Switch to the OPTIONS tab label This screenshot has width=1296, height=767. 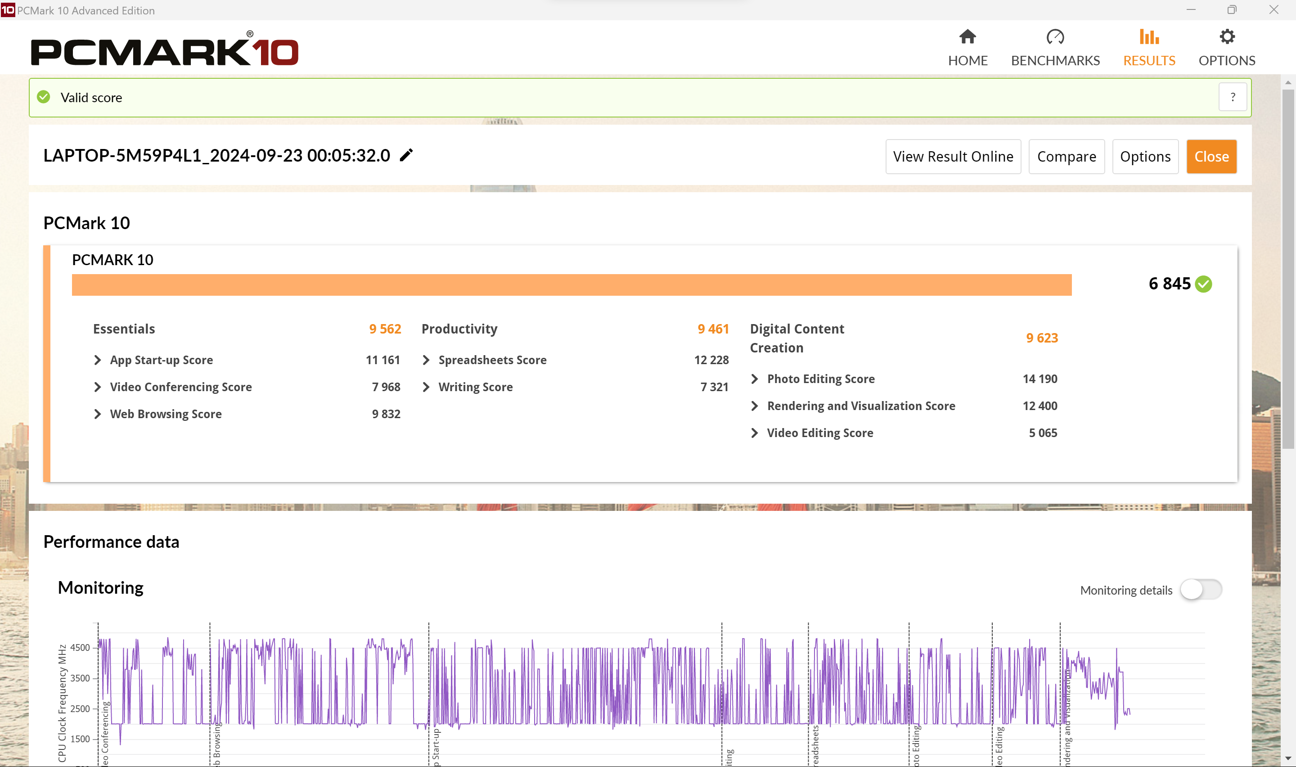pos(1227,60)
